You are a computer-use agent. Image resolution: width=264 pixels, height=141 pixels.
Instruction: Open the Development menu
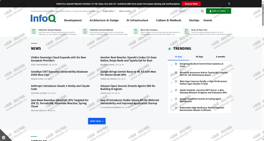click(x=73, y=20)
